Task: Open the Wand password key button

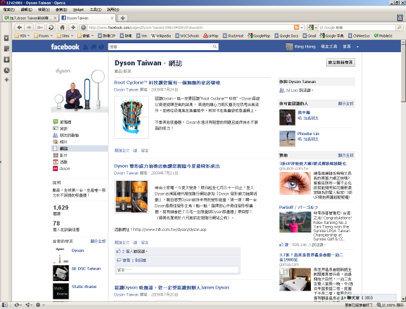Action: pos(40,27)
